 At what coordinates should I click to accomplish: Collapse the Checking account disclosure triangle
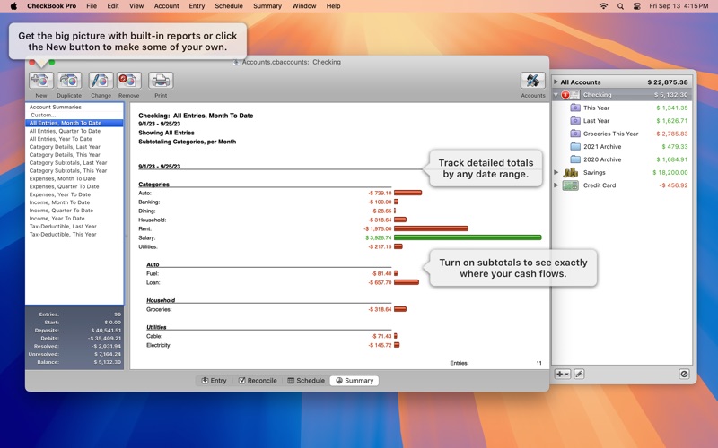556,95
